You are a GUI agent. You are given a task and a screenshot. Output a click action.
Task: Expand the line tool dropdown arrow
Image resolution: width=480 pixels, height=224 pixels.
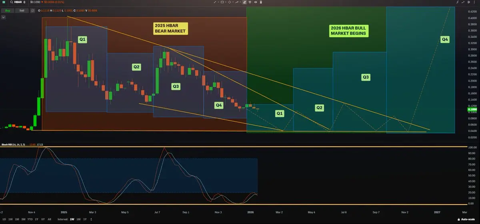coord(218,2)
